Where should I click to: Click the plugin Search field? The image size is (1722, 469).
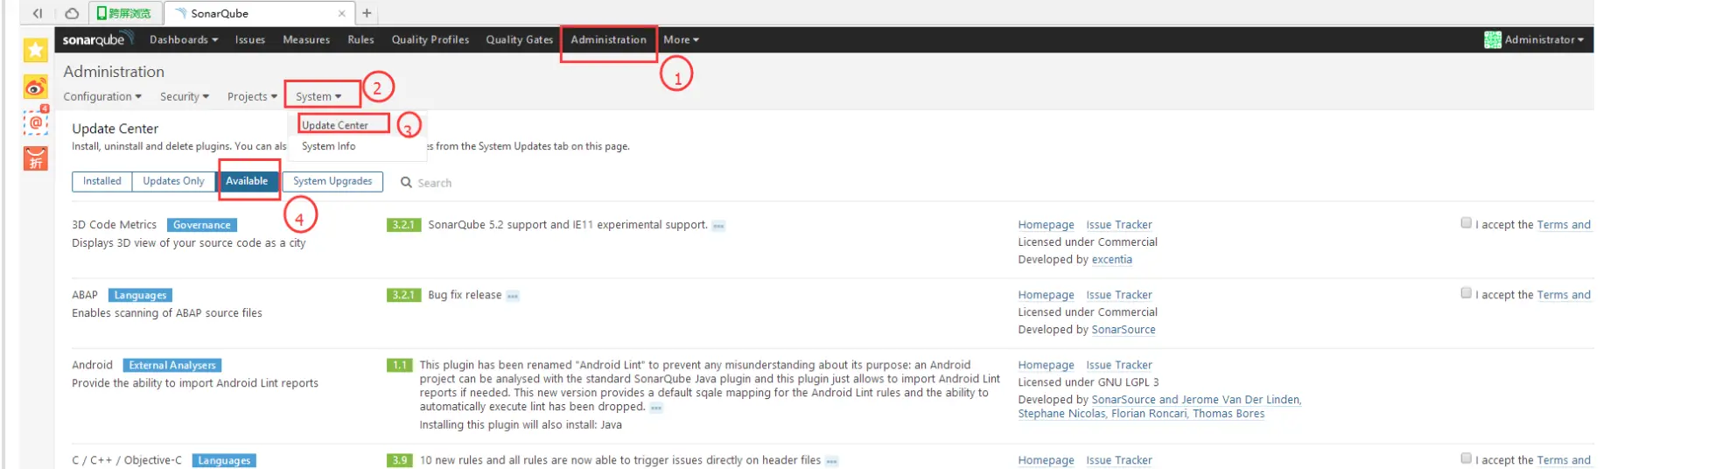point(435,183)
